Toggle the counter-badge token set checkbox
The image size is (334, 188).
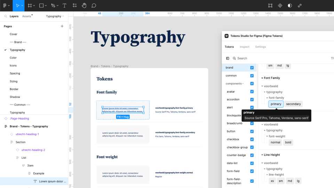click(x=252, y=155)
